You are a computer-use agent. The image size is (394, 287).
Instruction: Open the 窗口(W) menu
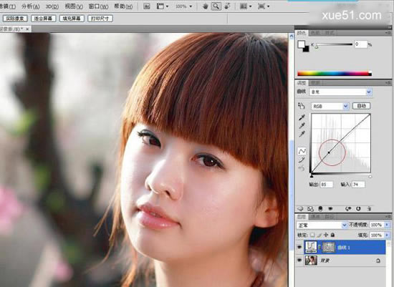(99, 6)
